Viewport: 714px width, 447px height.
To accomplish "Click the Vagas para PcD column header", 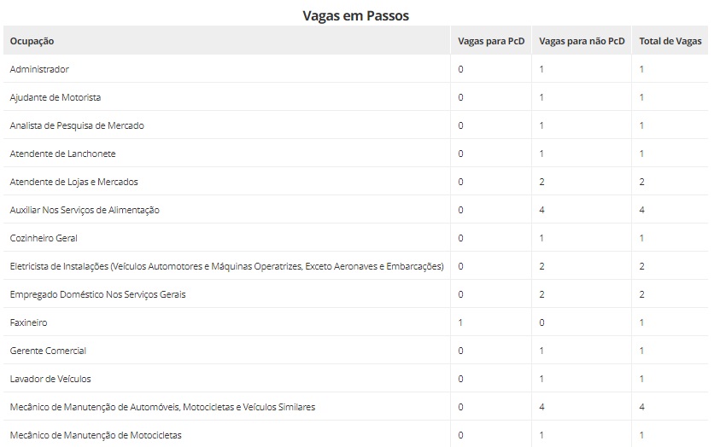I will 491,42.
